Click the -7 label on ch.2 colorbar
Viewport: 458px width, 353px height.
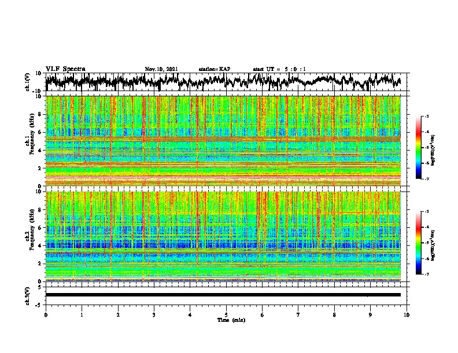(426, 274)
